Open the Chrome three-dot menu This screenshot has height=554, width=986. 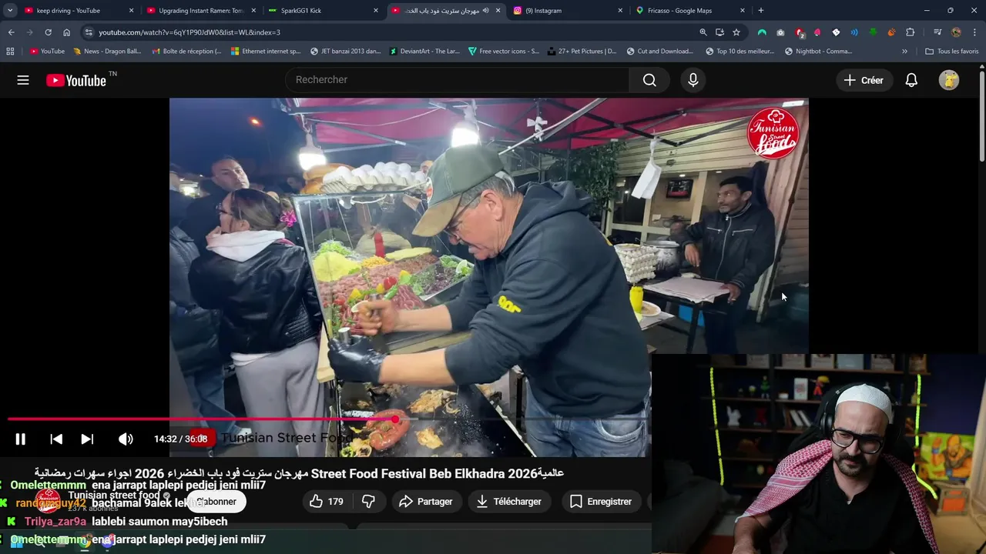[974, 32]
